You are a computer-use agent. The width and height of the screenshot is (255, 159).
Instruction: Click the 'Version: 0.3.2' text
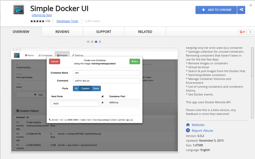point(195,136)
